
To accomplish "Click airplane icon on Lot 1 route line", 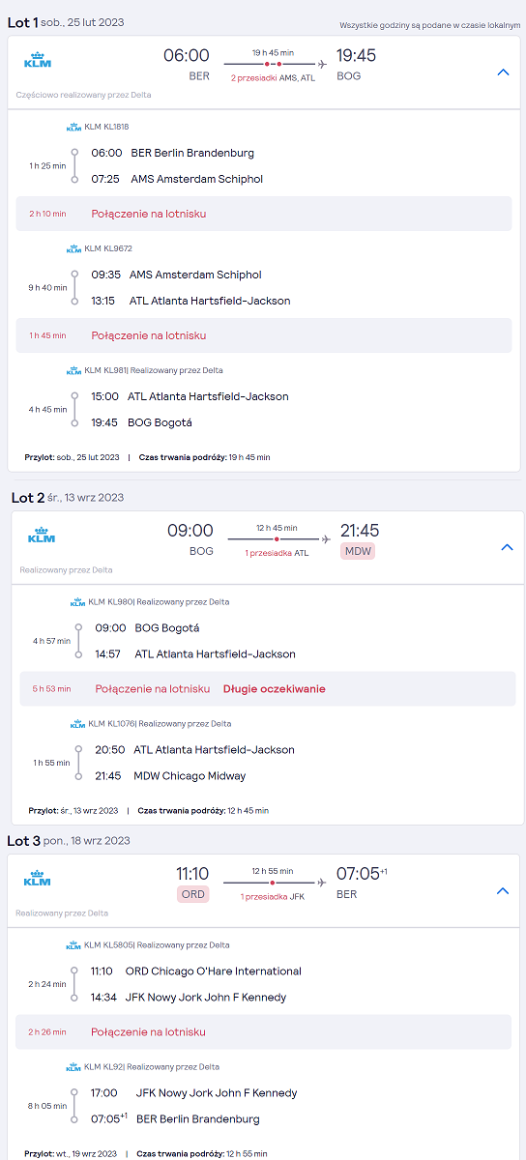I will [321, 64].
